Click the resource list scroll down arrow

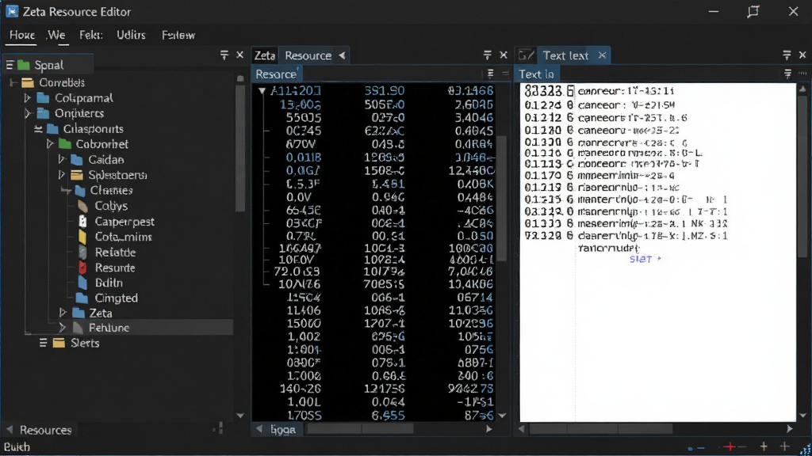[502, 416]
